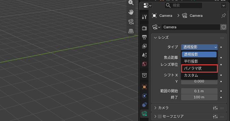The image size is (230, 121).
Task: Click the 範囲の開始 field showing 0.1 m
Action: (x=199, y=91)
